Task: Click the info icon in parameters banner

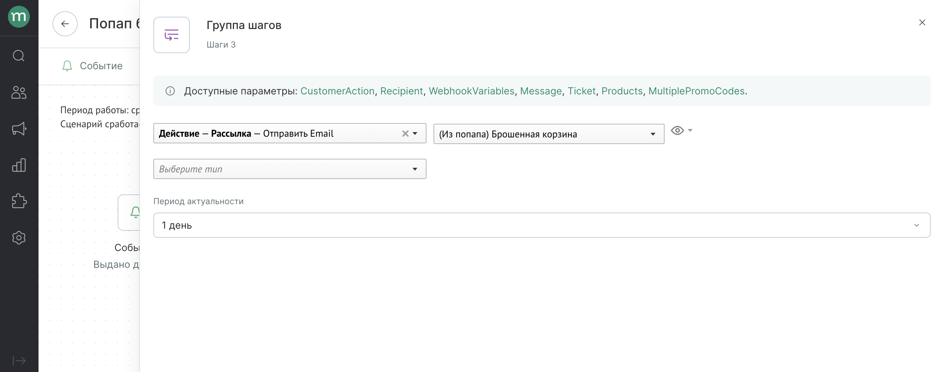Action: click(170, 91)
